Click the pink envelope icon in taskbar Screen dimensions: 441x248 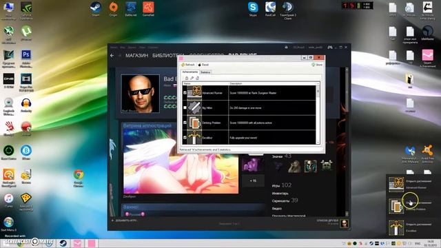[77, 243]
